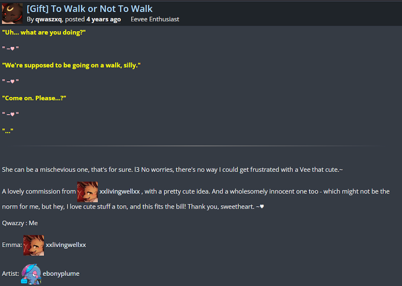The image size is (402, 286).
Task: Click the author avatar beside the post title
Action: pos(12,14)
